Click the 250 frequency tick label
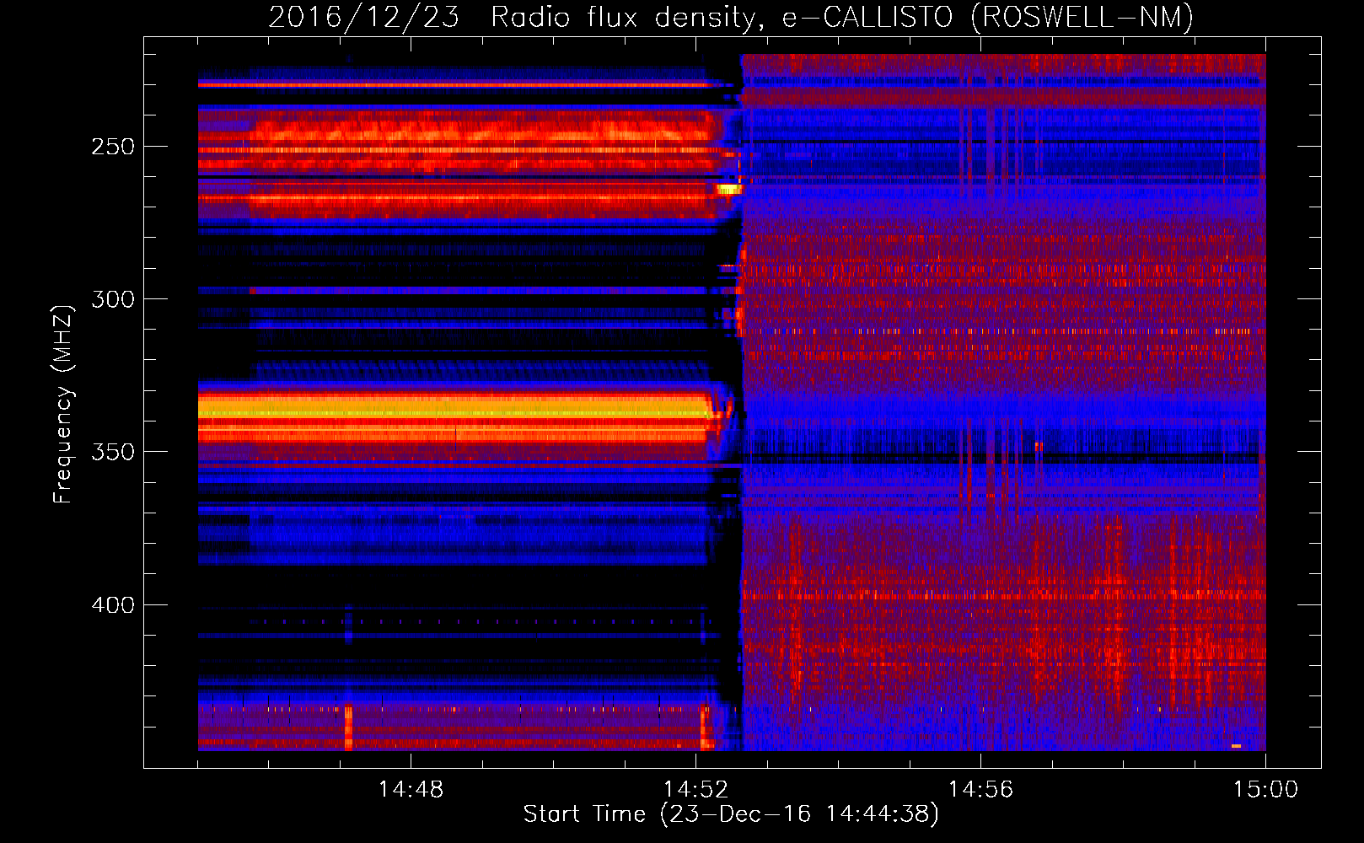 (113, 147)
